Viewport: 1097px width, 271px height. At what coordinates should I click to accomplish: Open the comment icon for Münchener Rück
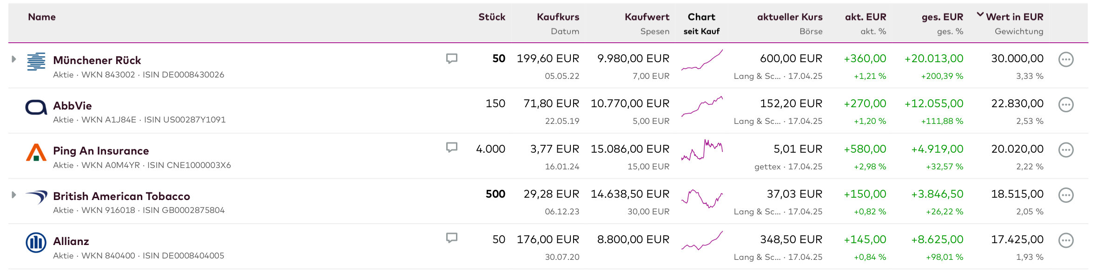[x=451, y=58]
